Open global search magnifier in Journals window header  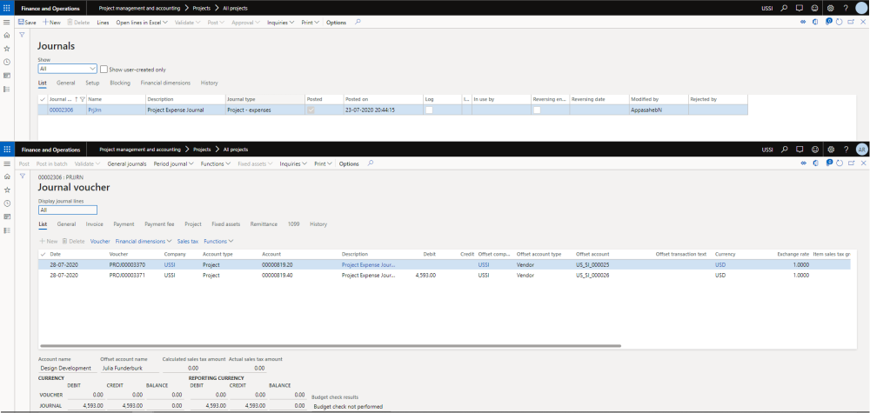(x=784, y=9)
